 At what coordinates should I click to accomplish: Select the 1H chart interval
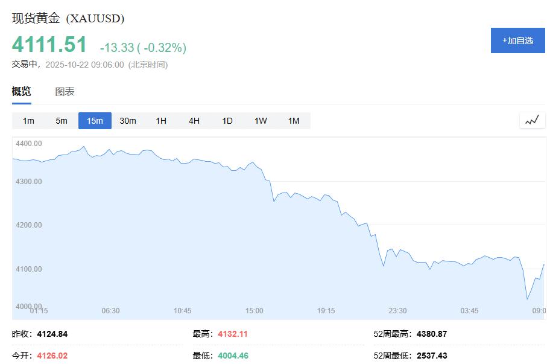[160, 121]
